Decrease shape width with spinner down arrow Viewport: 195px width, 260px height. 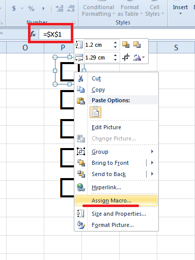[x=116, y=60]
